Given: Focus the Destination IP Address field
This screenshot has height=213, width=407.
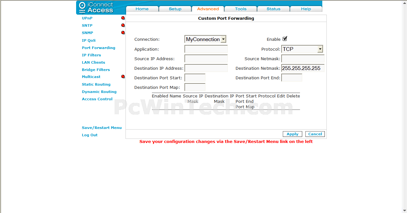Looking at the screenshot, I should pyautogui.click(x=206, y=68).
